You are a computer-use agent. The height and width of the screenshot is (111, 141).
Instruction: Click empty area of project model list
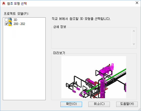click(x=24, y=63)
